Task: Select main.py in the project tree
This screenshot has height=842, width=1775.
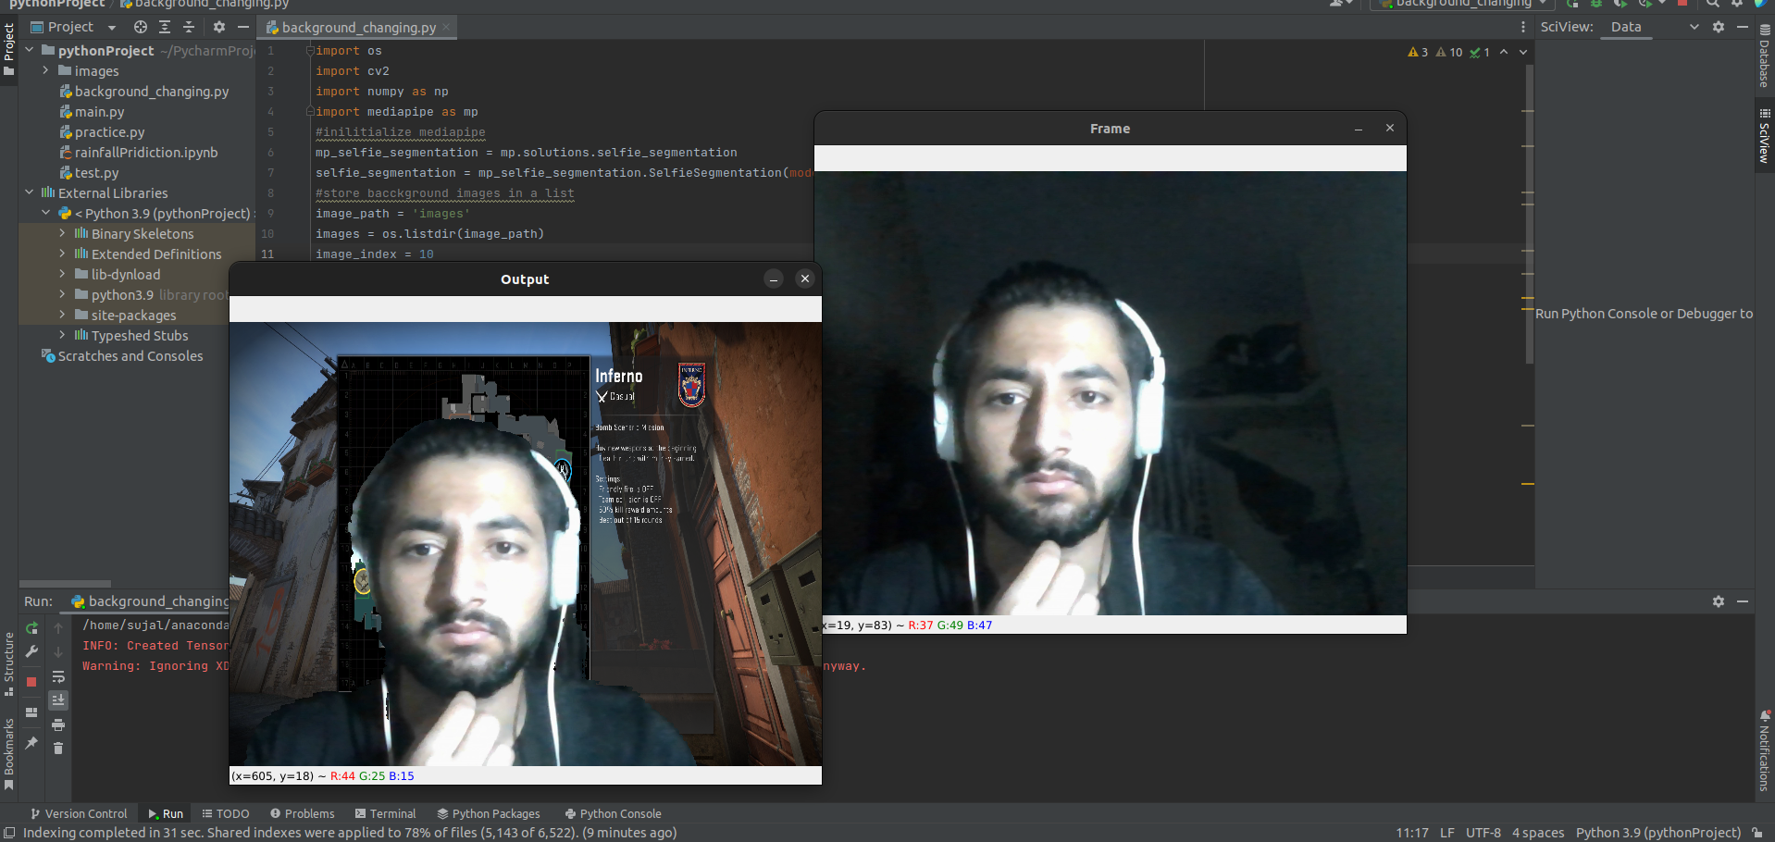Action: [x=97, y=111]
